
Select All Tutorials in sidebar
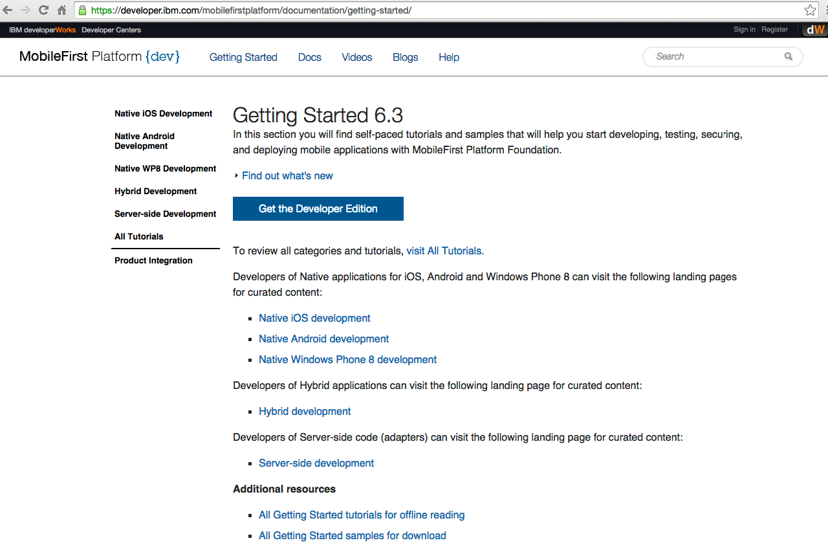tap(139, 236)
